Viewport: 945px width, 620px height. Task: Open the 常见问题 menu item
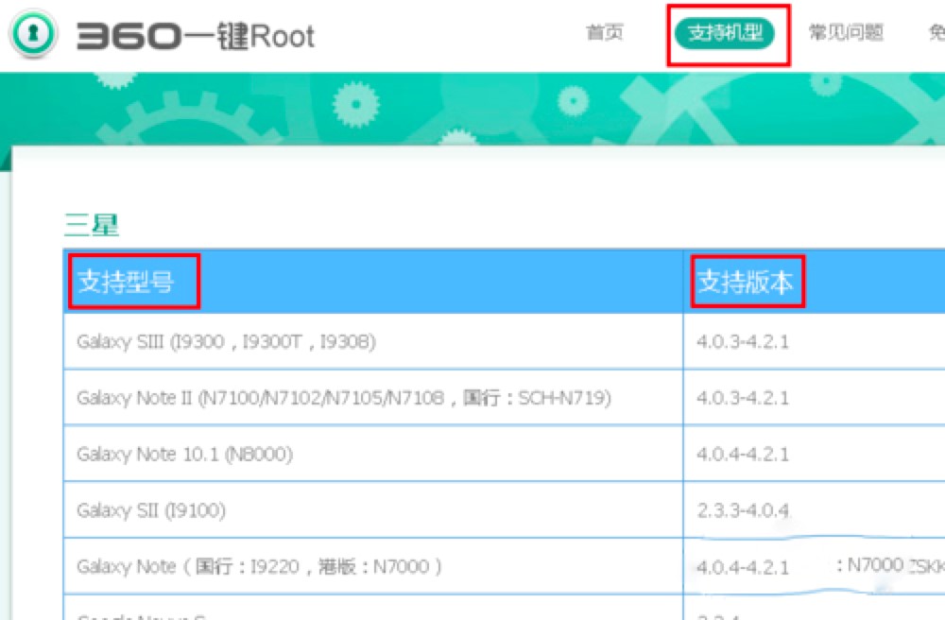[844, 32]
